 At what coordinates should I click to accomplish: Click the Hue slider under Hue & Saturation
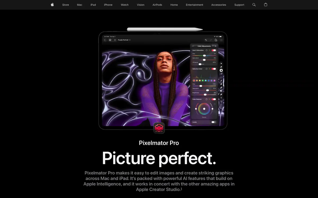204,55
